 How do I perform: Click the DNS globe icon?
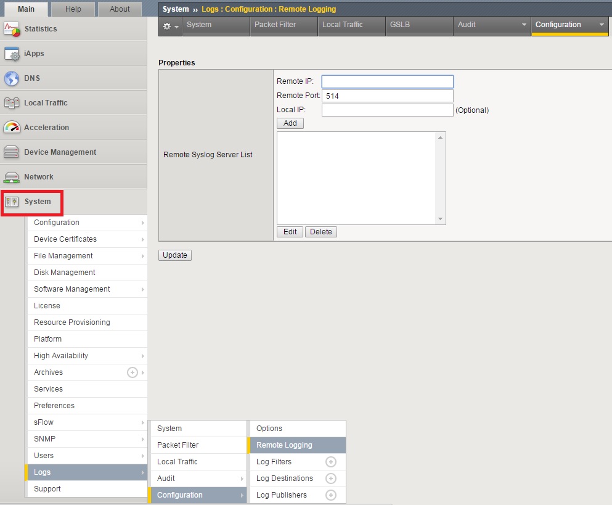click(12, 78)
